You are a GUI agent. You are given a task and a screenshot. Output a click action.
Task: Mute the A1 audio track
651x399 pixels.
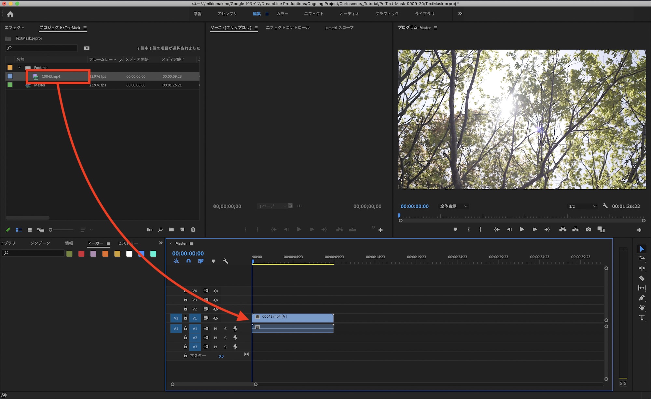click(x=215, y=329)
